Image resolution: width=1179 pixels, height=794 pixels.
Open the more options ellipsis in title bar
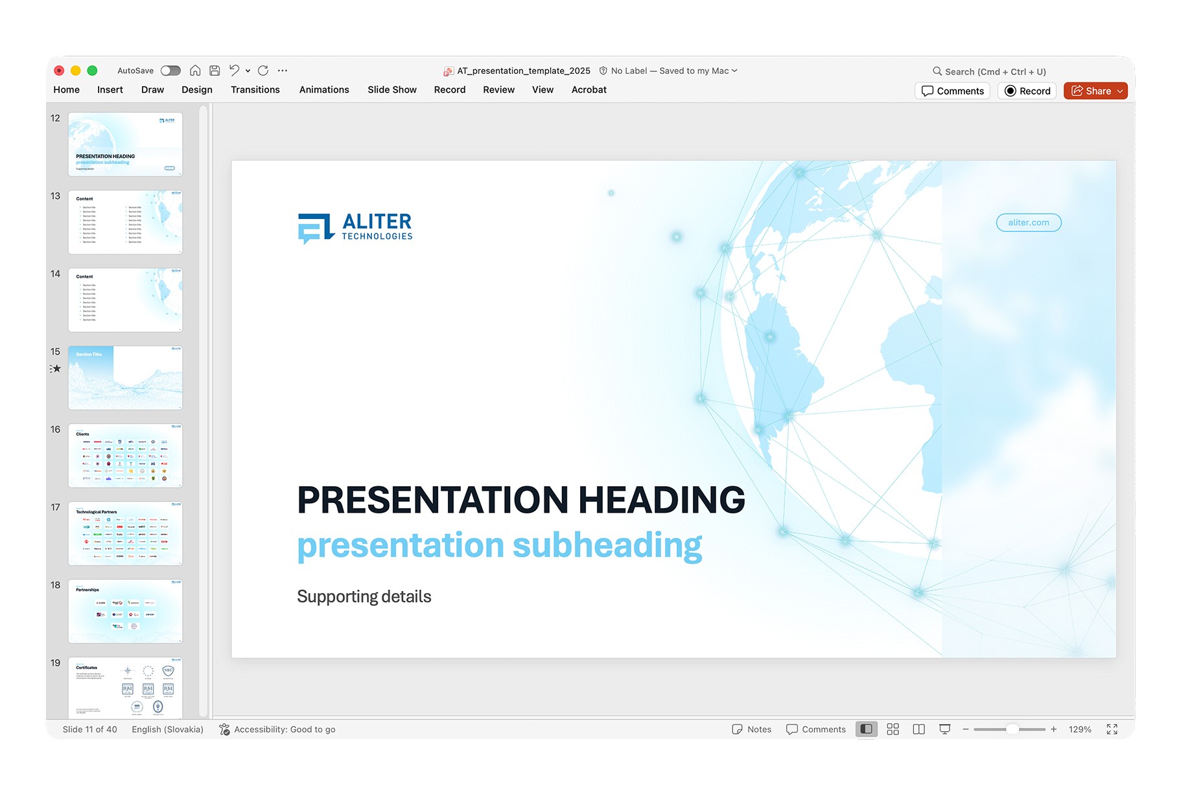[x=283, y=71]
